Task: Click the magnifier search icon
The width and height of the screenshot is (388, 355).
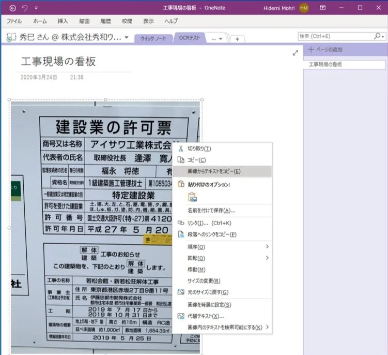Action: 377,36
